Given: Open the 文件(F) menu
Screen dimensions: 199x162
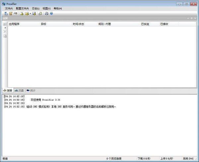Looking at the screenshot, I should click(x=9, y=9).
